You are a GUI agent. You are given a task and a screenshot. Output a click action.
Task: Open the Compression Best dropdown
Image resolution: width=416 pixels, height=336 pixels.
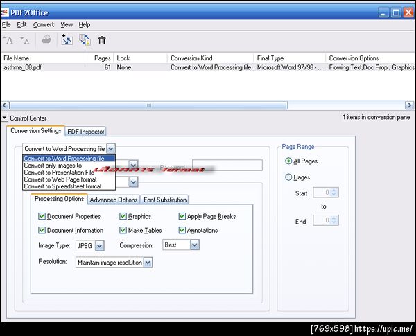click(x=194, y=245)
